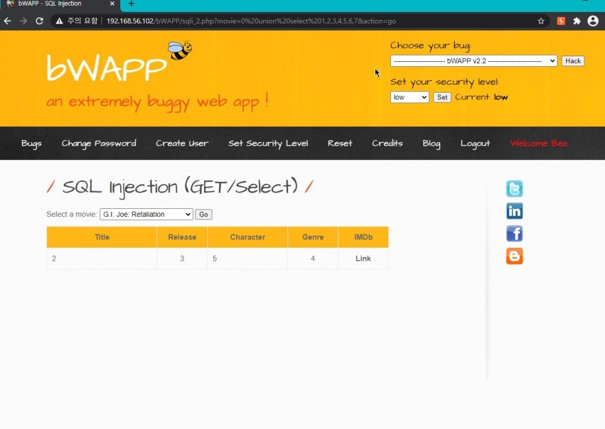
Task: Click the browser forward arrow
Action: 24,21
